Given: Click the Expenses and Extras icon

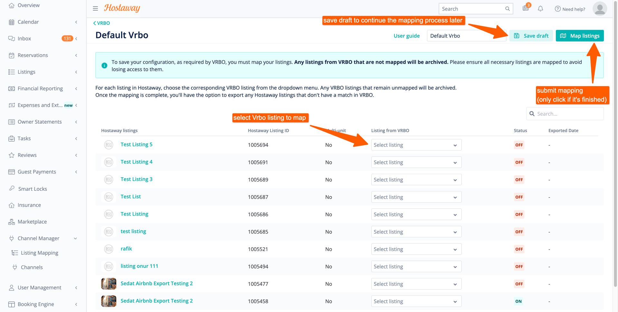Looking at the screenshot, I should pos(12,105).
